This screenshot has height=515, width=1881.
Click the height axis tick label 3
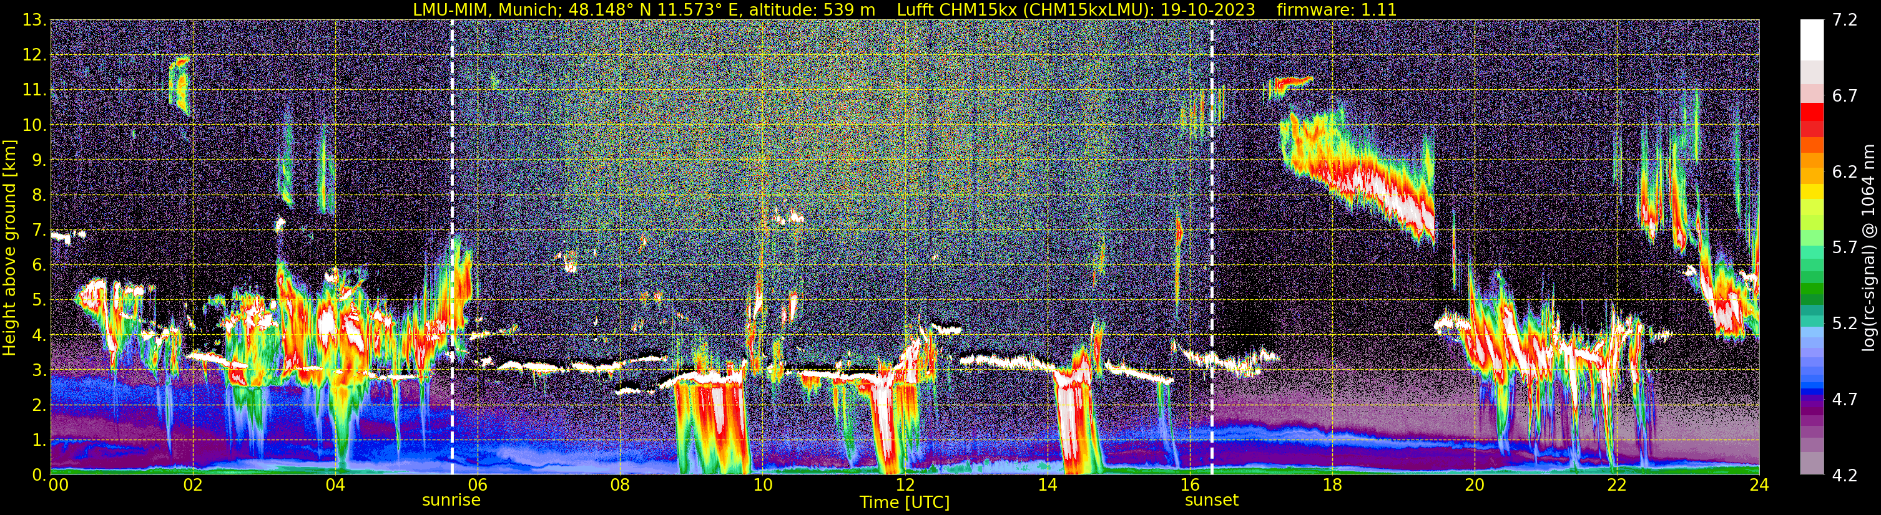click(39, 370)
